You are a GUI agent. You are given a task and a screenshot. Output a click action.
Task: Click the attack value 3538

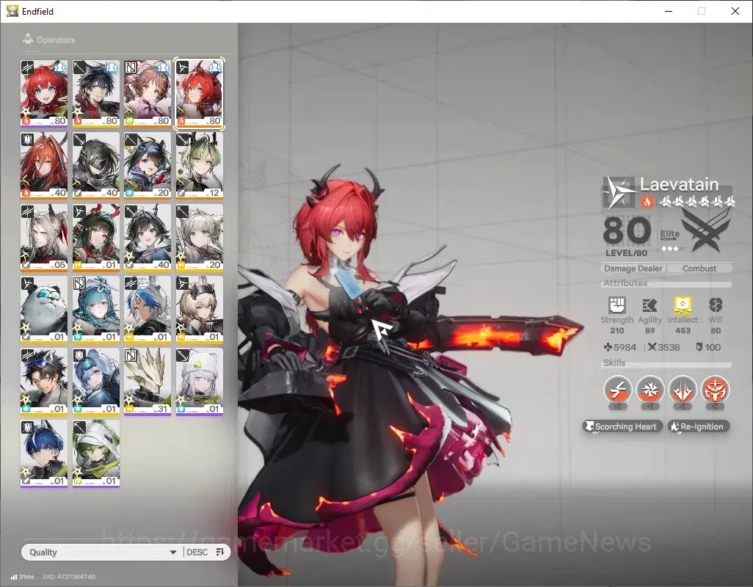669,347
